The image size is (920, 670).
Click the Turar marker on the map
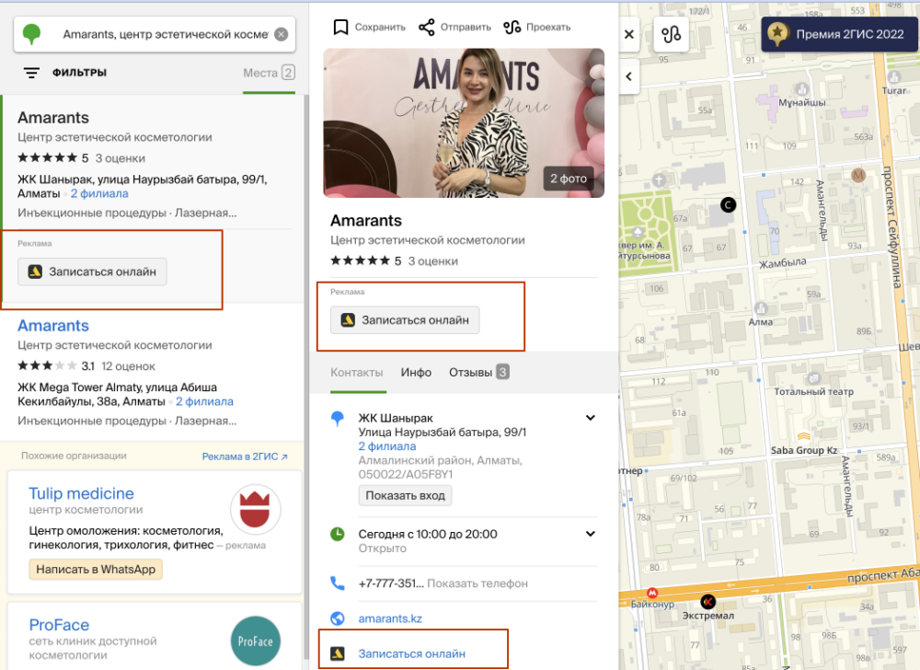(x=894, y=77)
